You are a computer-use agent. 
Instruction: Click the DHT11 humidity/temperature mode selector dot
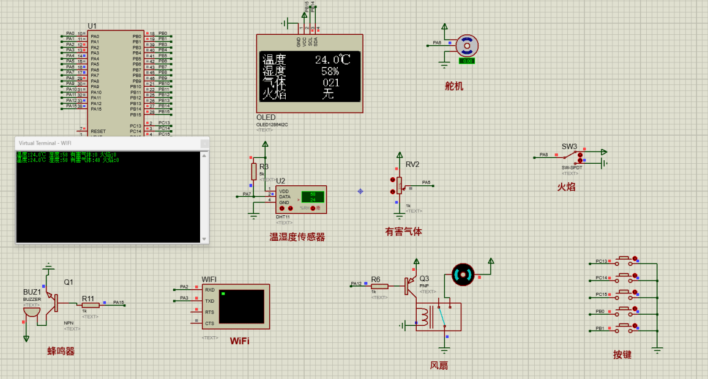313,208
